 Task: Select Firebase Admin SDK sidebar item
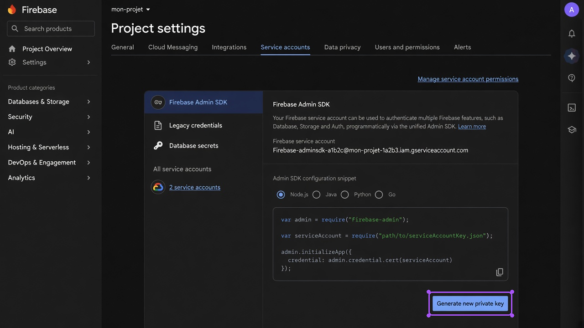tap(203, 102)
